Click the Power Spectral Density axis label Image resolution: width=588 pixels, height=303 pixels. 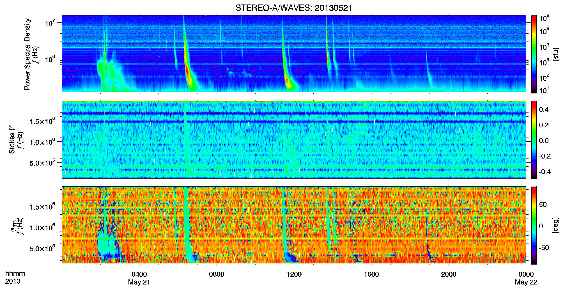(x=27, y=54)
